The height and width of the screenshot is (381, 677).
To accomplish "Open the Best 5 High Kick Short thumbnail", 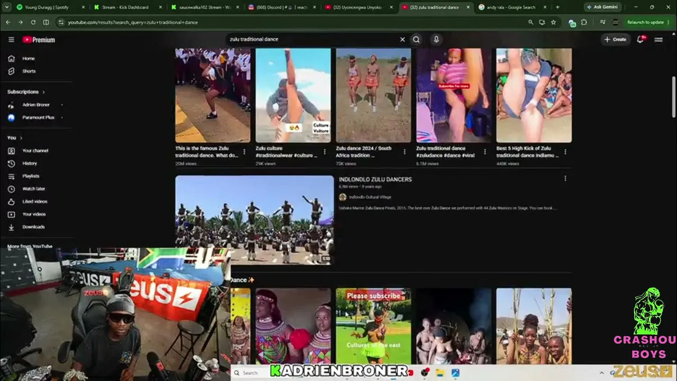I will 534,95.
